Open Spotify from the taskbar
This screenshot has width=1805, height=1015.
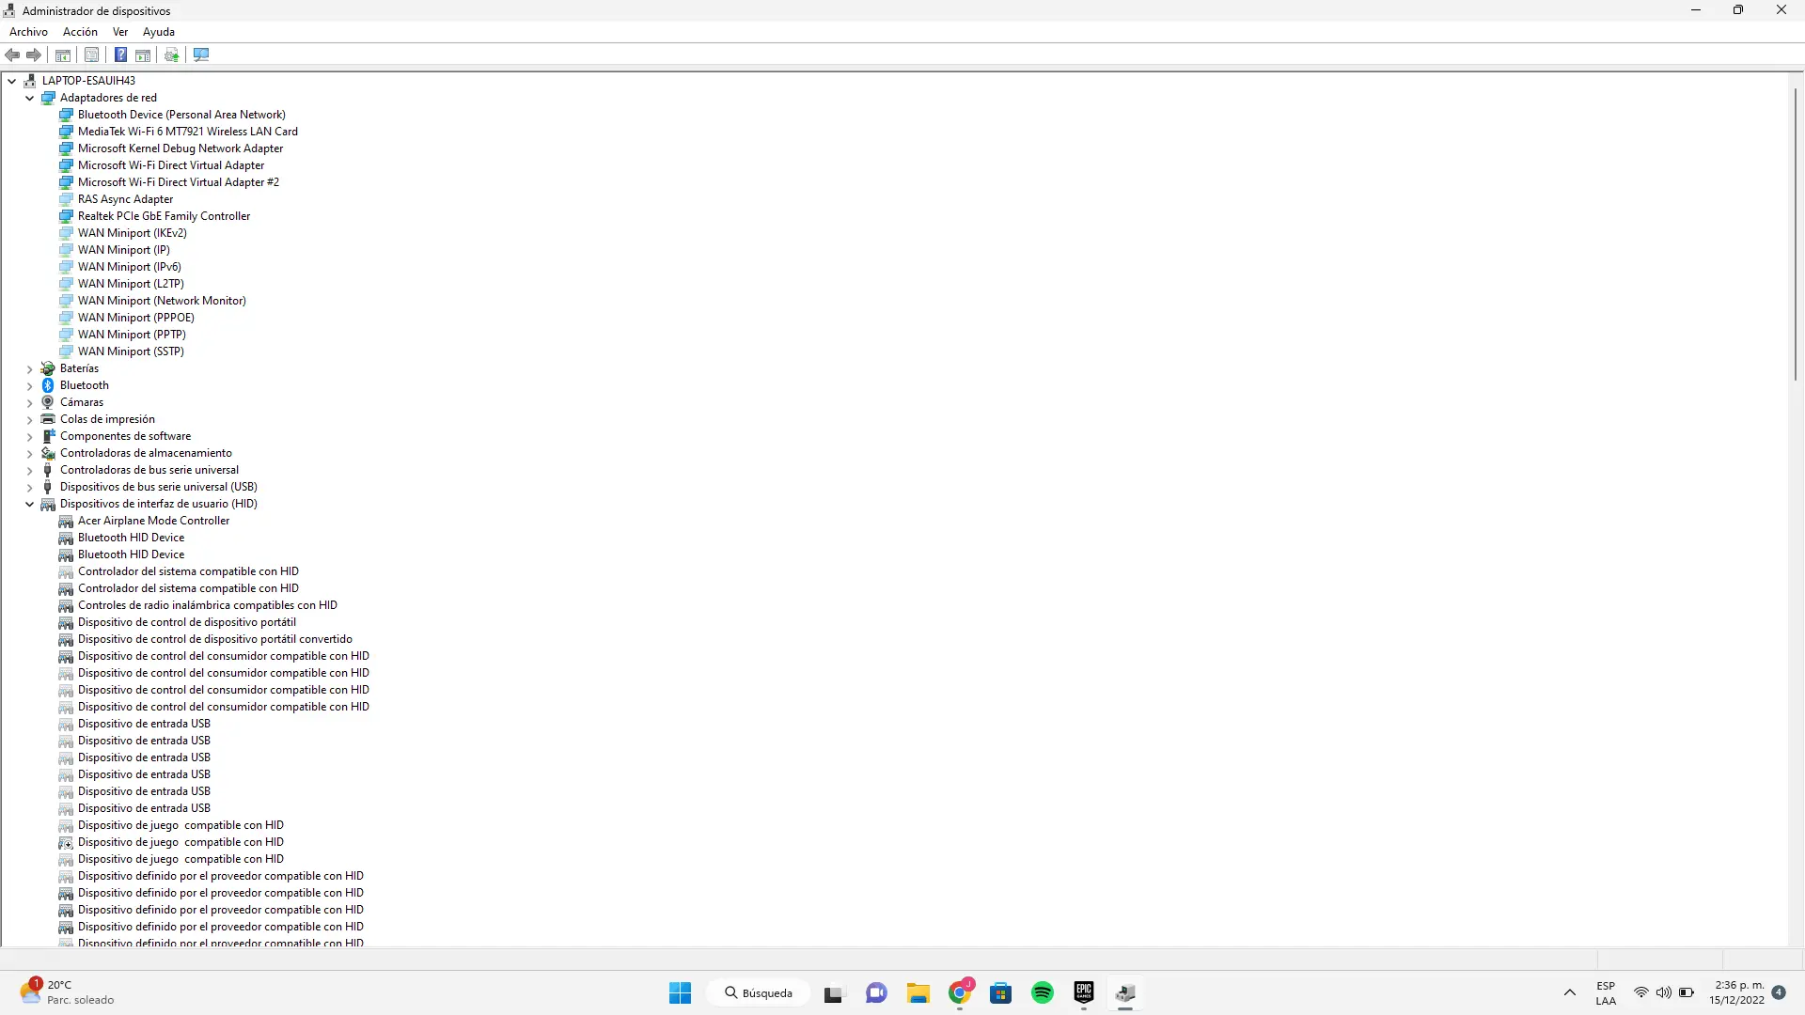click(x=1042, y=993)
